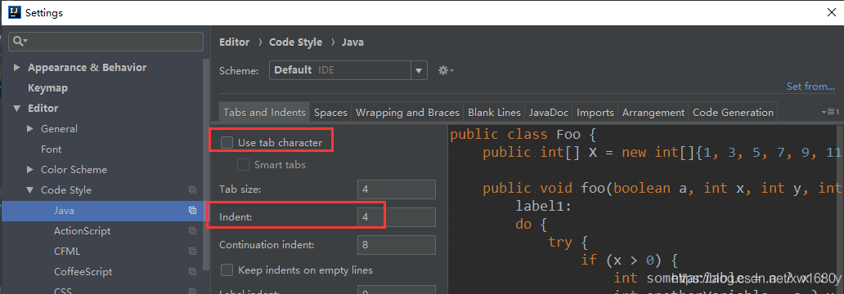
Task: Open the Wrapping and Braces tab
Action: [x=407, y=113]
